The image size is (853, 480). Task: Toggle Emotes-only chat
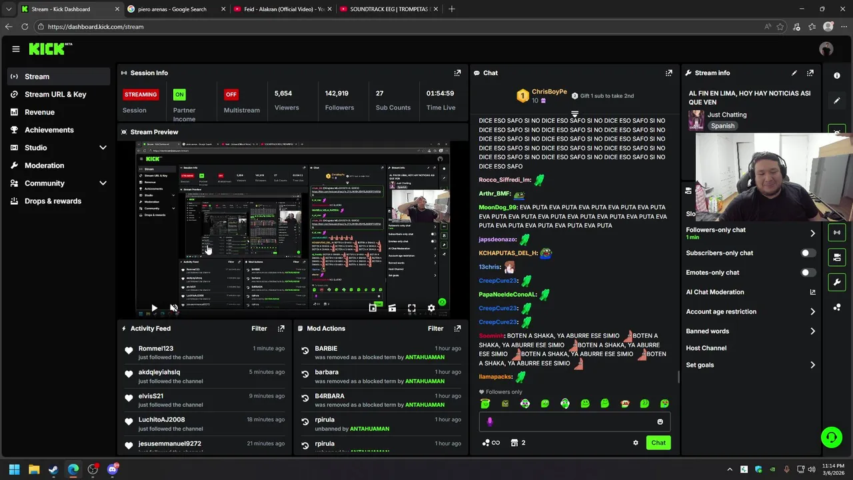808,273
